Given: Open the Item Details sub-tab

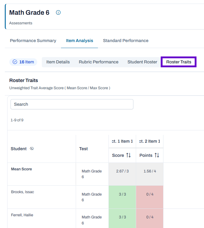Looking at the screenshot, I should [x=58, y=62].
